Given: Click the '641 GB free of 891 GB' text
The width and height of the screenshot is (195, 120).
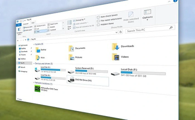Looking at the screenshot, I should tap(133, 76).
